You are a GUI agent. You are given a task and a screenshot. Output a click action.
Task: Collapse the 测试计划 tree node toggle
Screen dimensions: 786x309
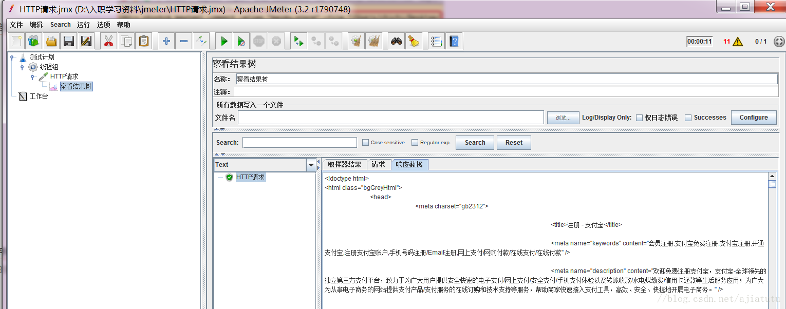click(12, 57)
